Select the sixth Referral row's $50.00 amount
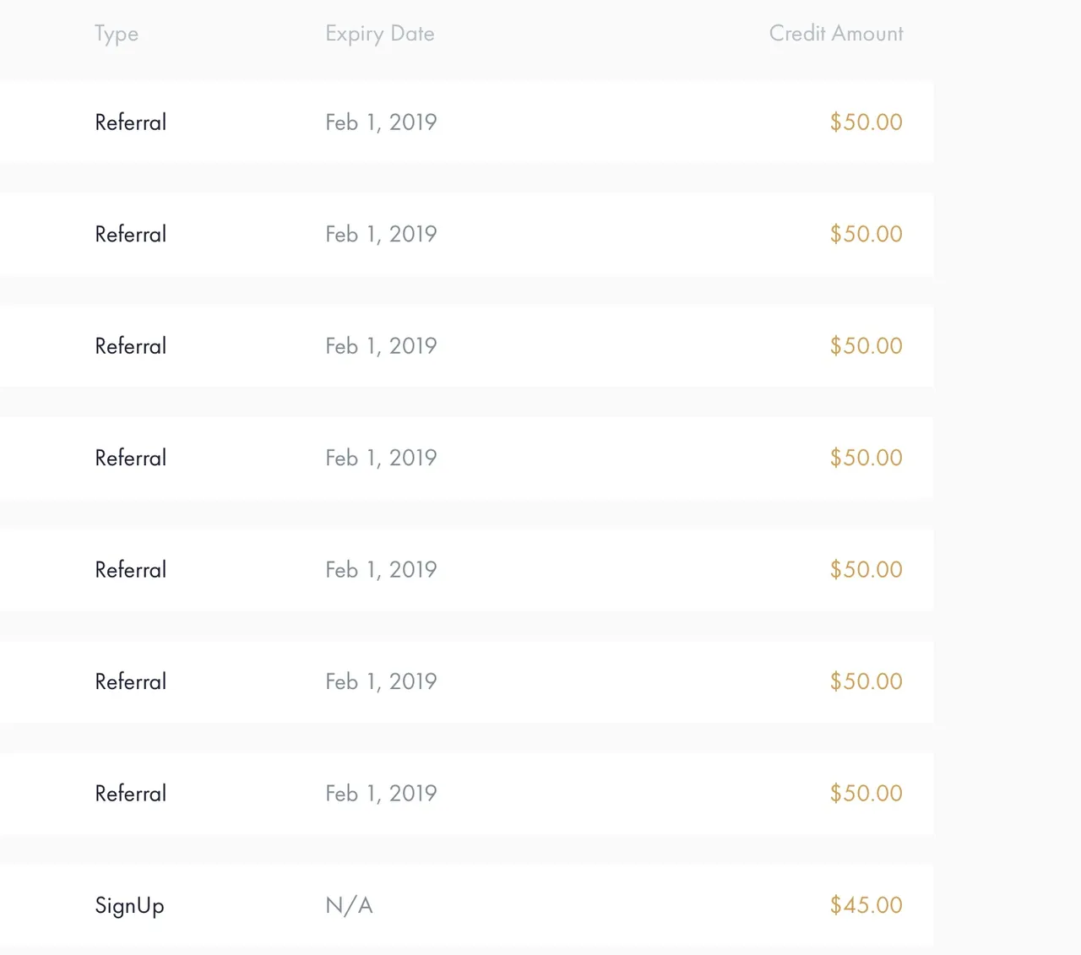This screenshot has height=955, width=1081. pyautogui.click(x=866, y=681)
